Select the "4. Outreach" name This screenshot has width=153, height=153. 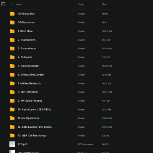25,57
